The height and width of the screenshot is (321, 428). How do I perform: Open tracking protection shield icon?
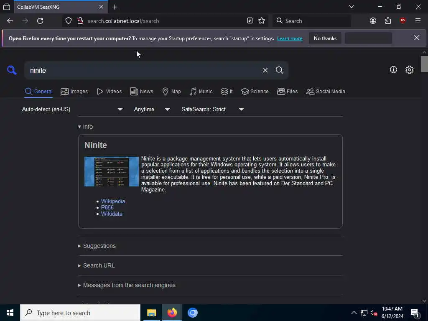69,21
